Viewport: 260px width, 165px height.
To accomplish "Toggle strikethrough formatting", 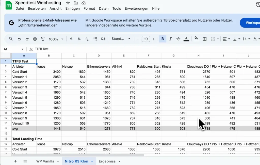I will [x=178, y=39].
